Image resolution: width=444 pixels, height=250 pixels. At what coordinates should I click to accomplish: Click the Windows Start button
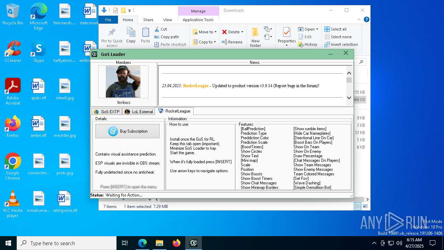8,243
